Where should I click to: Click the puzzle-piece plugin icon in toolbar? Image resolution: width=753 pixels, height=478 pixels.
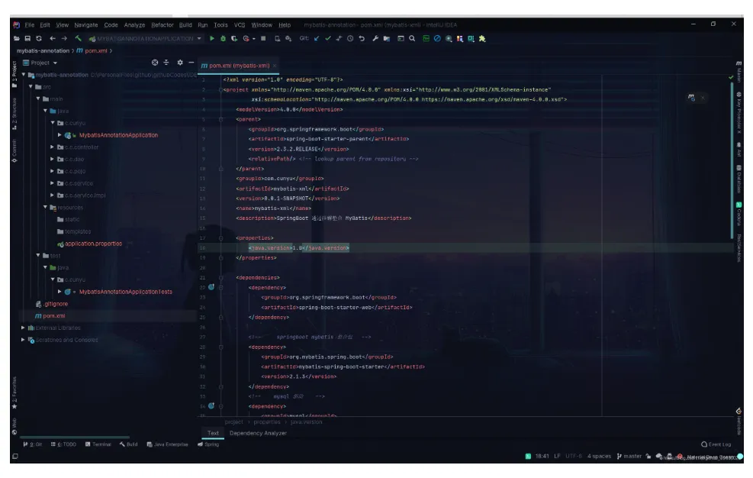482,38
